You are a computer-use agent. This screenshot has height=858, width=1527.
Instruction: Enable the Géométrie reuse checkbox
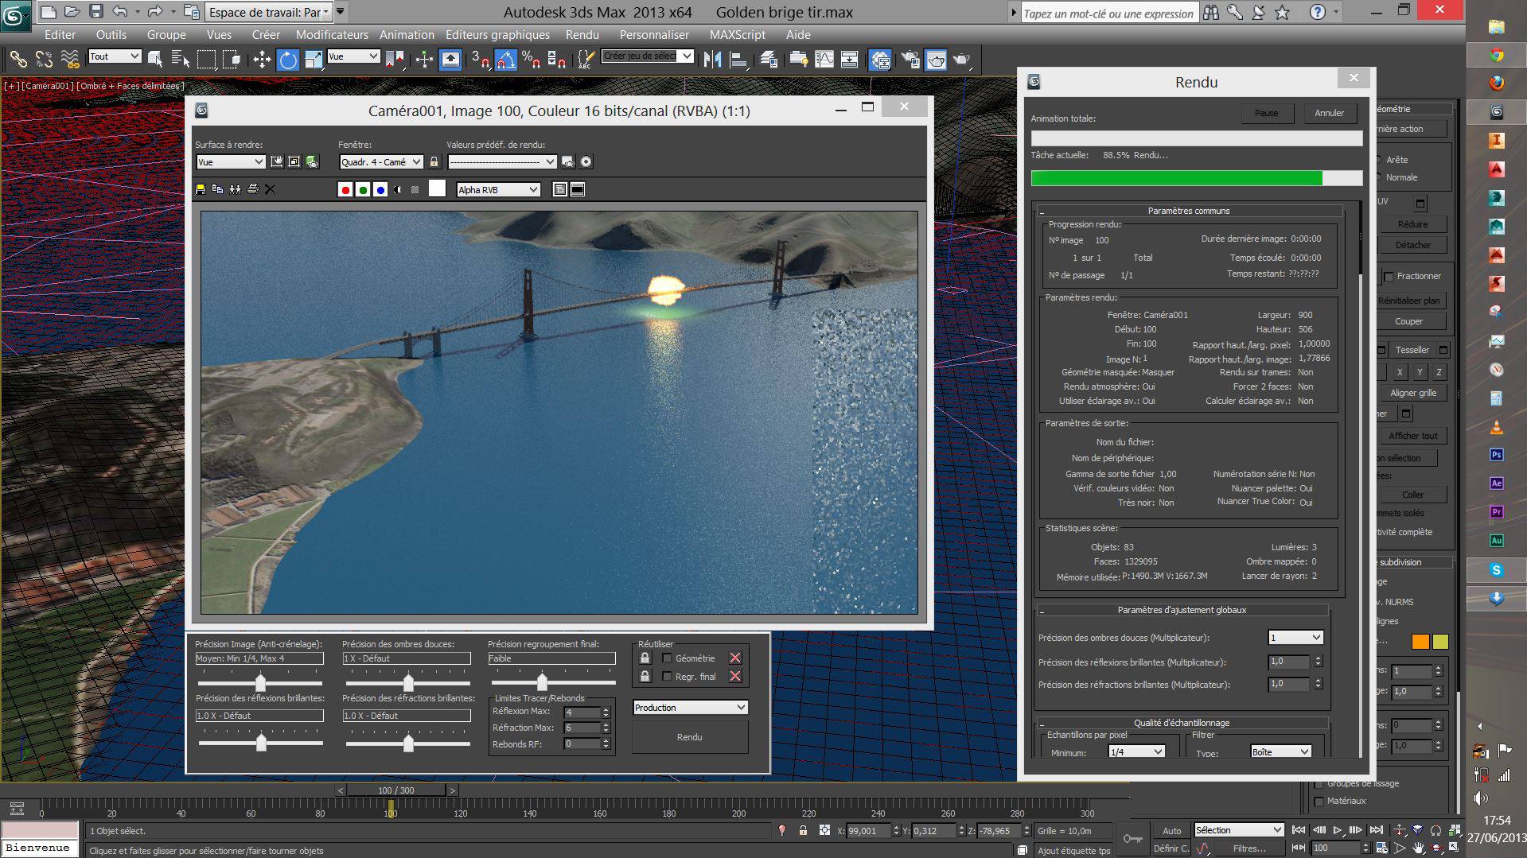(667, 658)
